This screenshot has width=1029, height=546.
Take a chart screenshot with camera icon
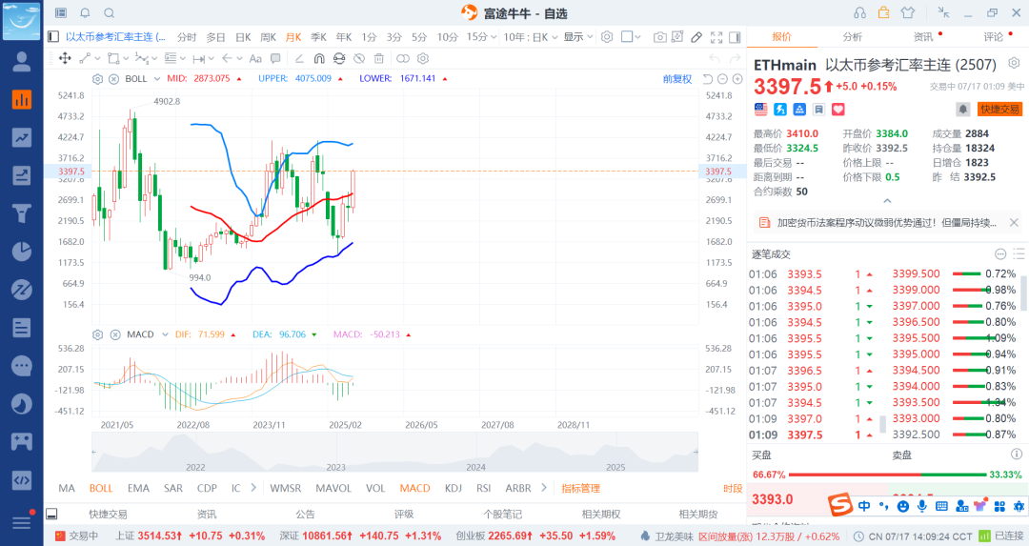point(660,37)
